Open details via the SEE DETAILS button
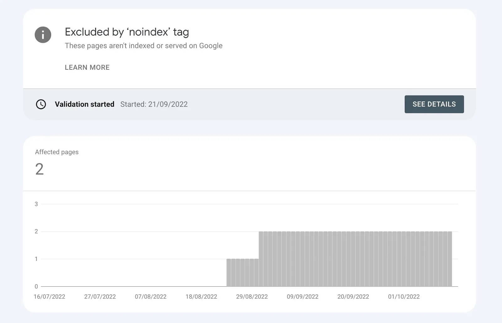 (434, 104)
